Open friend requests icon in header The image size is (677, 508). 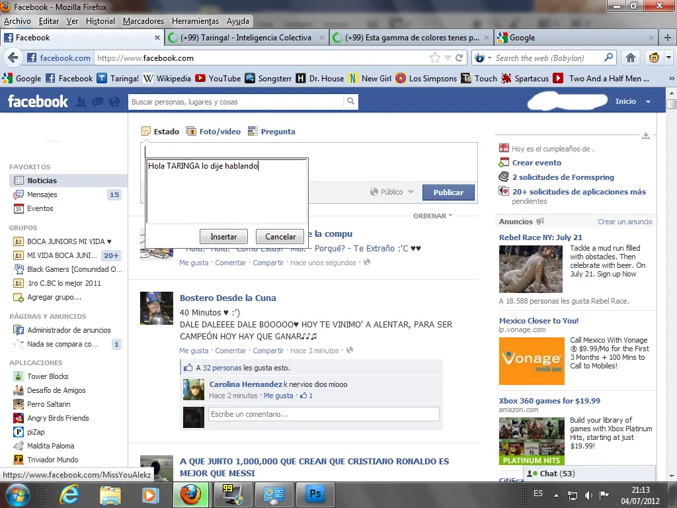click(81, 102)
